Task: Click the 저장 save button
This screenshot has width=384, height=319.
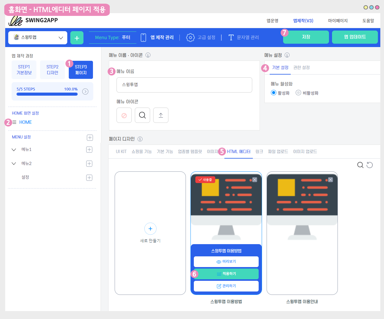Action: coord(306,37)
